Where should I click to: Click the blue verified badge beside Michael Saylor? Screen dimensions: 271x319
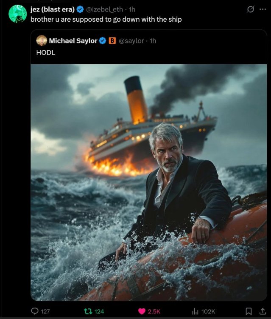coord(103,41)
